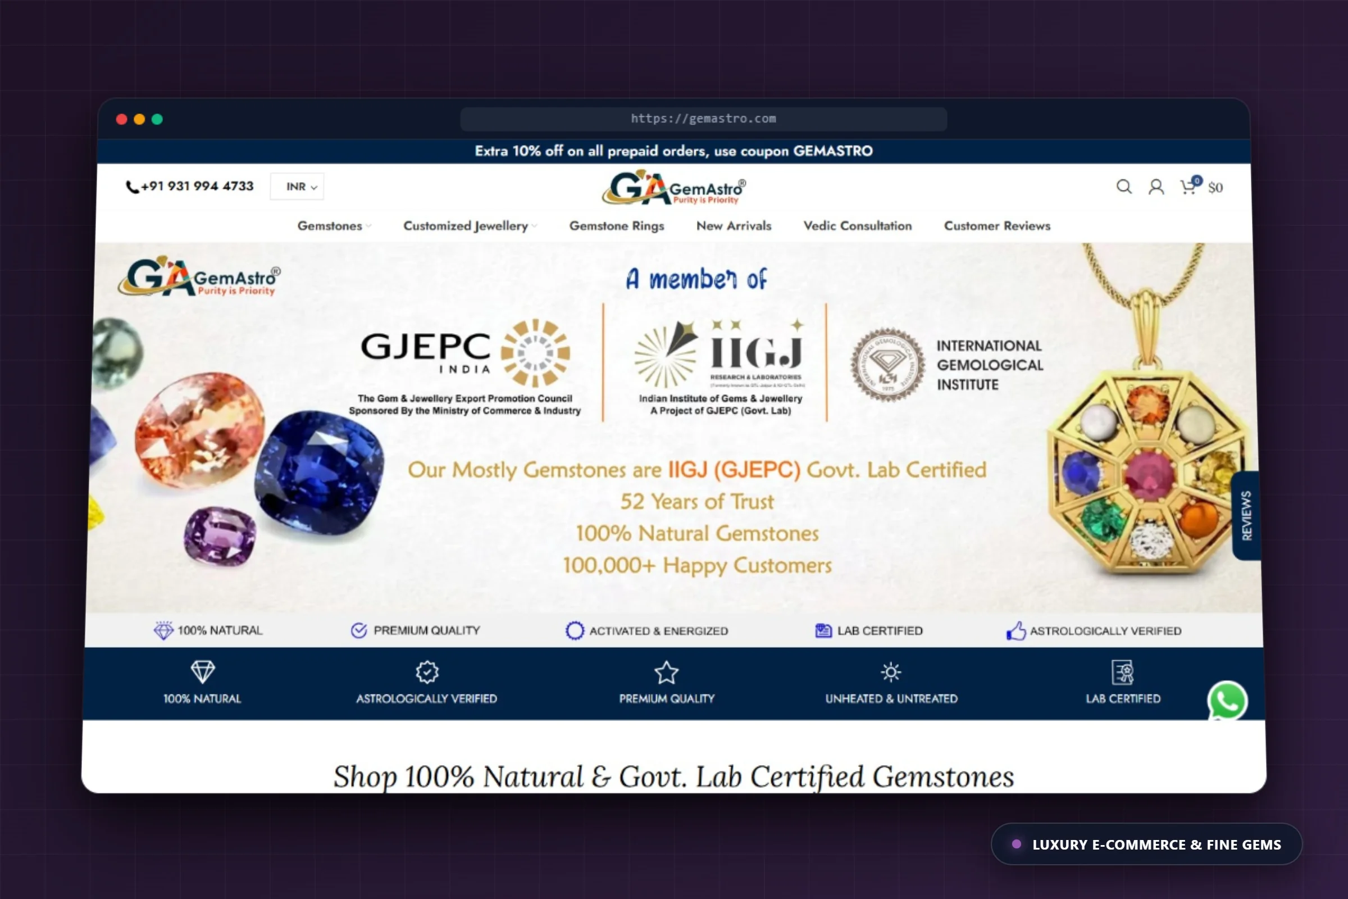This screenshot has height=899, width=1348.
Task: Open the search magnifier icon
Action: pyautogui.click(x=1124, y=187)
